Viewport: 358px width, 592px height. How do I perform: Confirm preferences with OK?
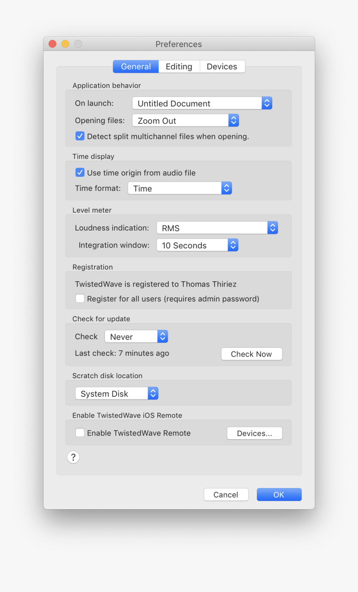click(279, 494)
